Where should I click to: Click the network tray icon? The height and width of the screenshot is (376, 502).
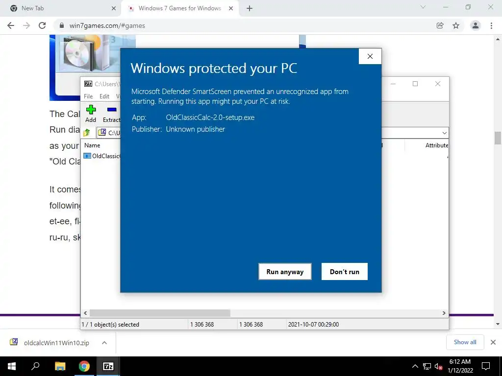(427, 366)
